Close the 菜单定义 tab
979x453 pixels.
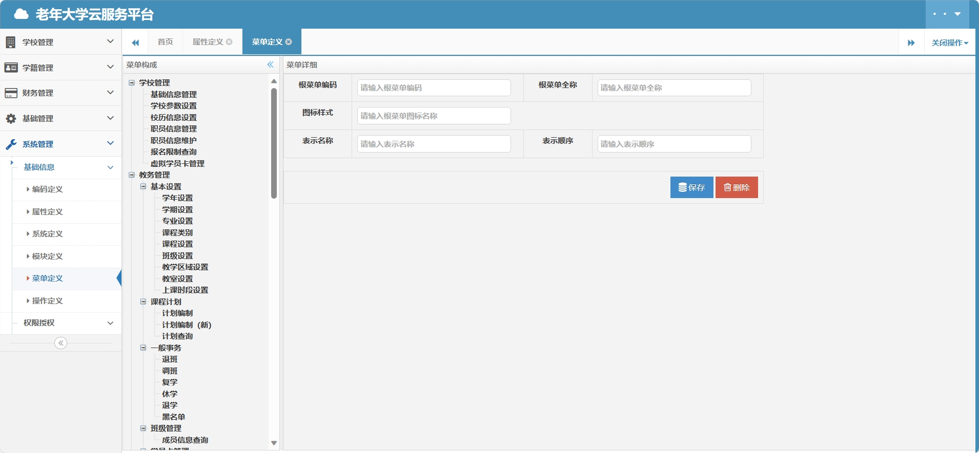[289, 42]
